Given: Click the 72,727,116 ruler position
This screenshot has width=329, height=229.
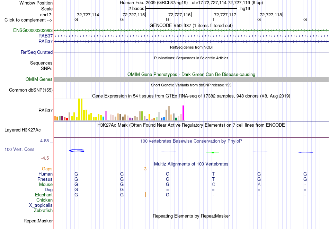Looking at the screenshot, I should (179, 15).
